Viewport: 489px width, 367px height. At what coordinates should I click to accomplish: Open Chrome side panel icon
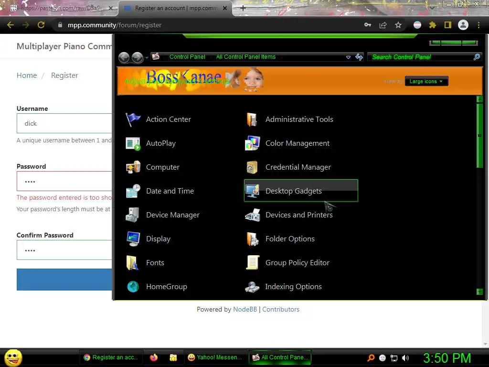point(448,25)
